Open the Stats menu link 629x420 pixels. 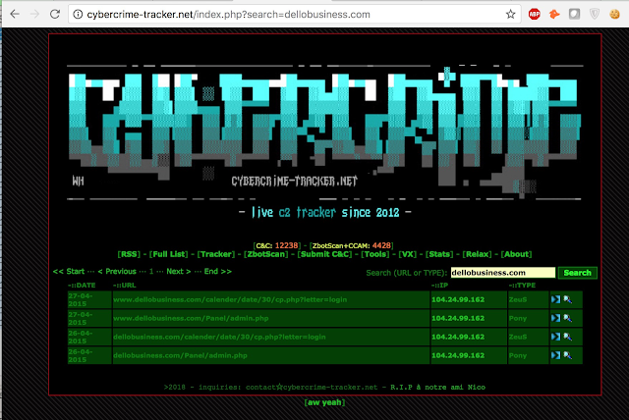click(x=439, y=254)
